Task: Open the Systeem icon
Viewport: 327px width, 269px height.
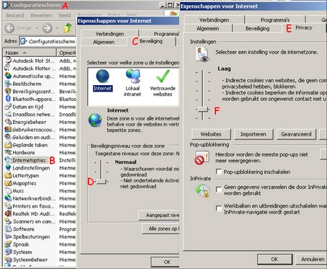Action: pyautogui.click(x=9, y=252)
